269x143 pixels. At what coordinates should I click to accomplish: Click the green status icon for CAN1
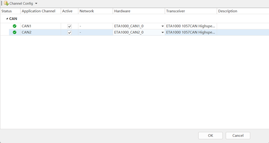click(15, 26)
